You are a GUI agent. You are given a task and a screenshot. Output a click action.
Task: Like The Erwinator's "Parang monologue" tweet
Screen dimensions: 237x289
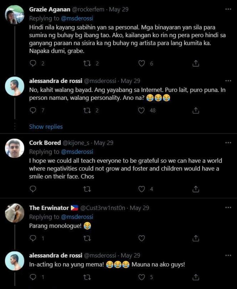coord(142,238)
